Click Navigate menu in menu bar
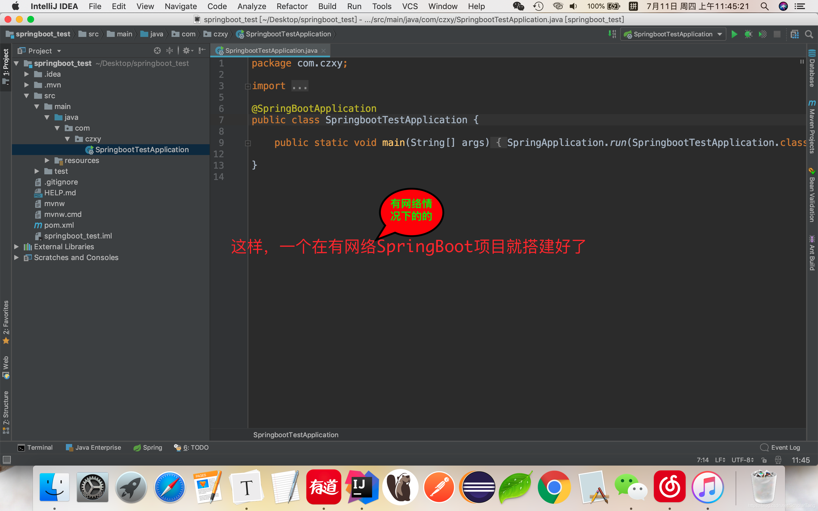818x511 pixels. 180,7
